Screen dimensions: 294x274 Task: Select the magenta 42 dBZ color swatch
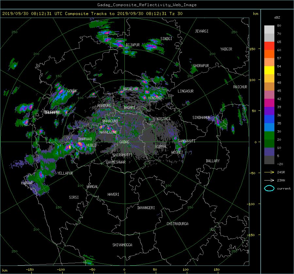pyautogui.click(x=269, y=103)
